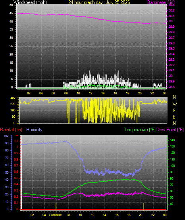The width and height of the screenshot is (185, 220).
Task: Click the W compass direction label
Action: [x=175, y=104]
